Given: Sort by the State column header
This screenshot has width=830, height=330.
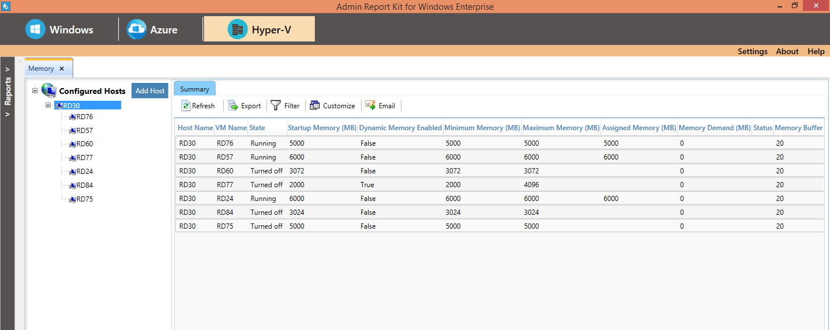Looking at the screenshot, I should pyautogui.click(x=267, y=128).
